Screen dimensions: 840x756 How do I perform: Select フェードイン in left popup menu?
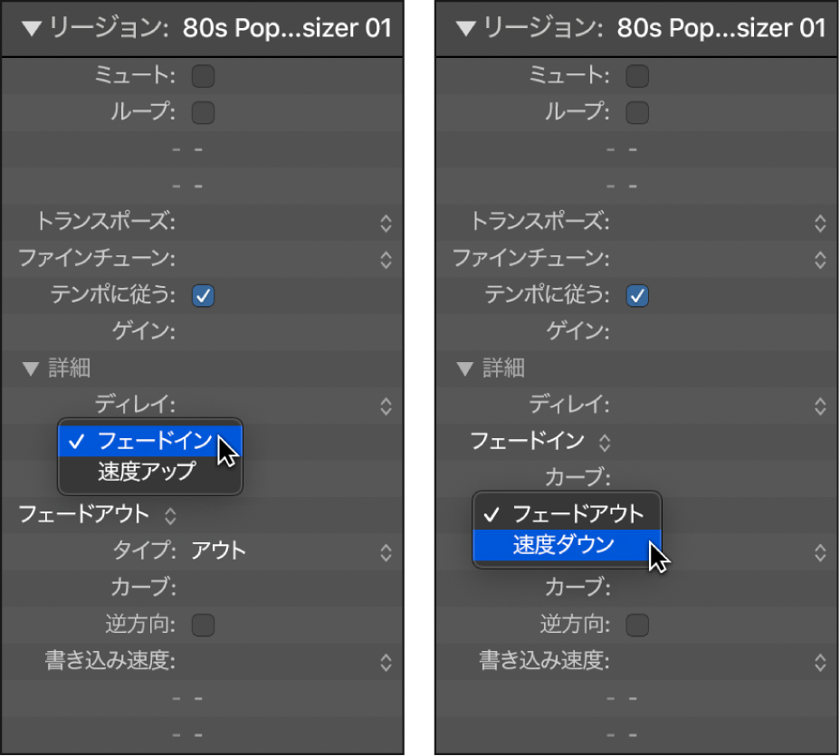(x=150, y=441)
